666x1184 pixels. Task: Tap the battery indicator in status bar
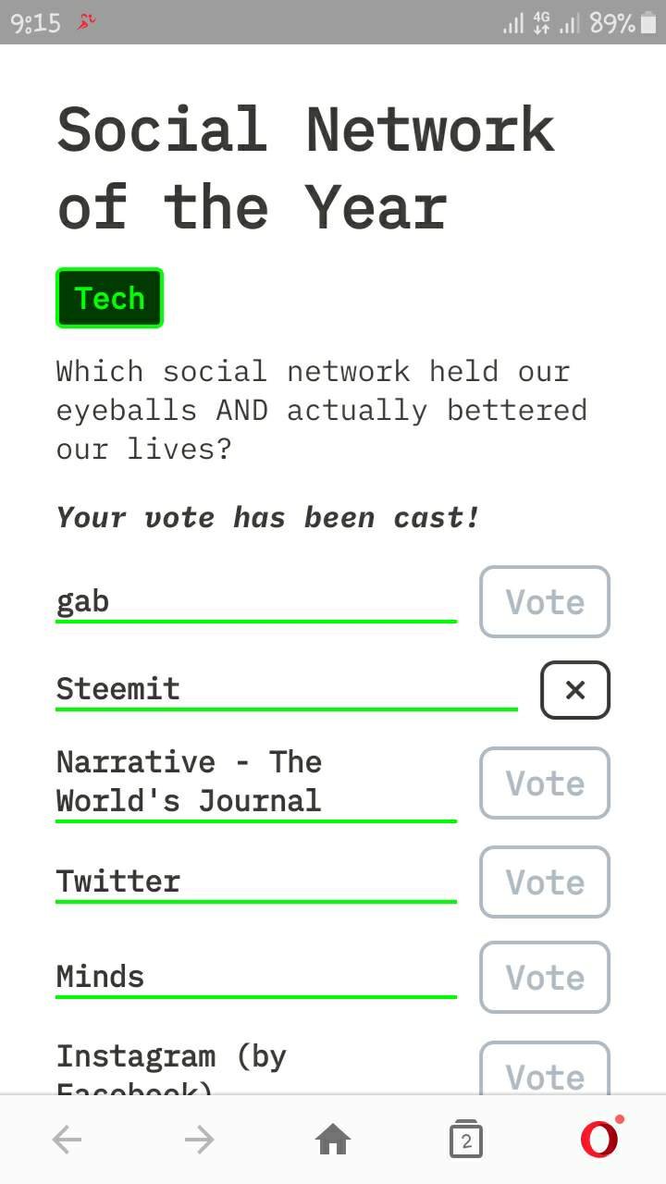[x=647, y=22]
